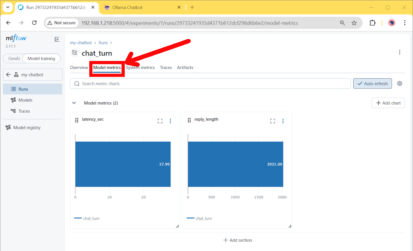Switch to GenAI mode
This screenshot has height=251, width=413.
click(14, 58)
